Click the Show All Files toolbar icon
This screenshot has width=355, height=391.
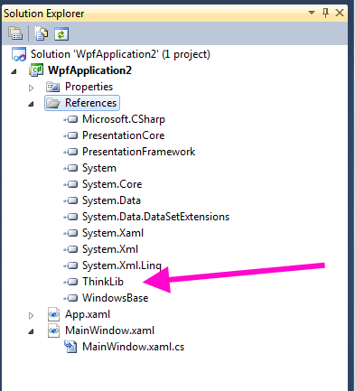coord(41,33)
